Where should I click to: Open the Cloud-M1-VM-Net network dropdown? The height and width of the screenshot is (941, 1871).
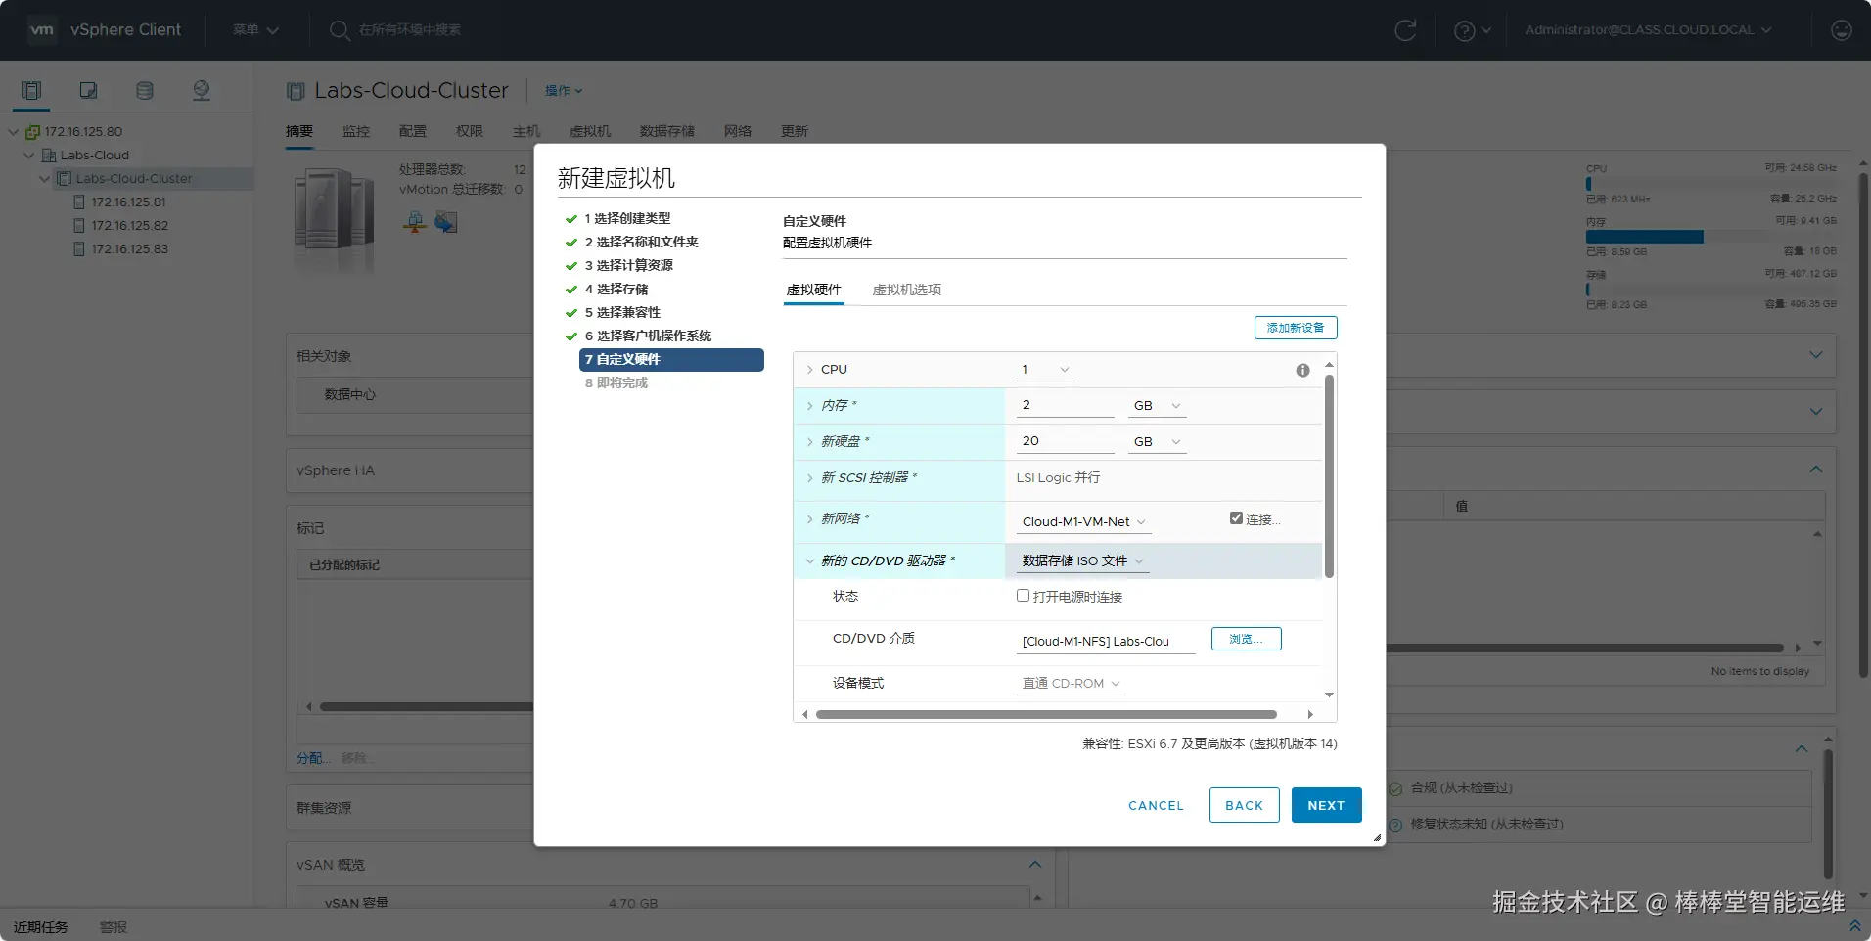click(1083, 522)
